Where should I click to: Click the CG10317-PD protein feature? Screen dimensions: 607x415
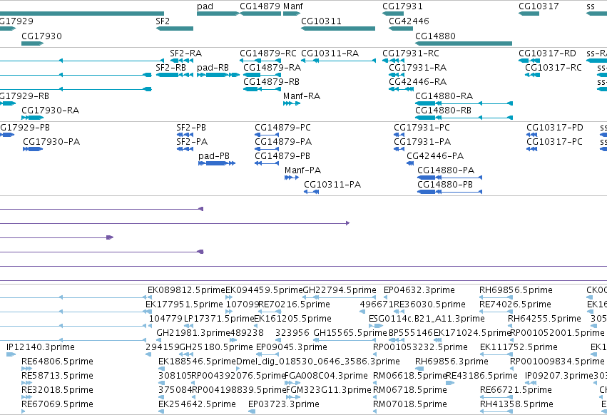pyautogui.click(x=532, y=135)
